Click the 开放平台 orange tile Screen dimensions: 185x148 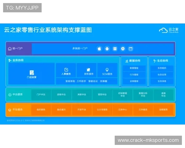pyautogui.click(x=82, y=110)
